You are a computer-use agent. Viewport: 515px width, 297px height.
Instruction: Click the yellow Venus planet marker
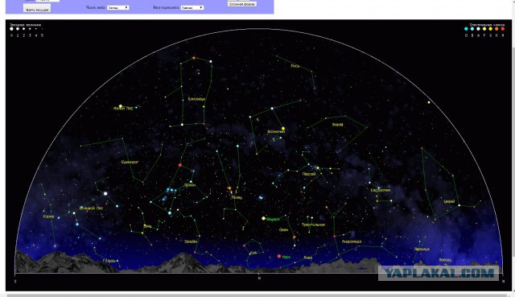pos(263,218)
